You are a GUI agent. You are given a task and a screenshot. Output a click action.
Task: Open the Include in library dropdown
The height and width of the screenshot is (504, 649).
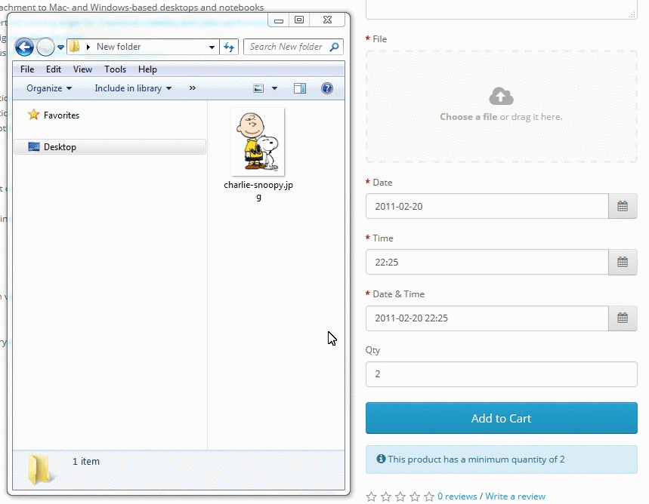(133, 88)
